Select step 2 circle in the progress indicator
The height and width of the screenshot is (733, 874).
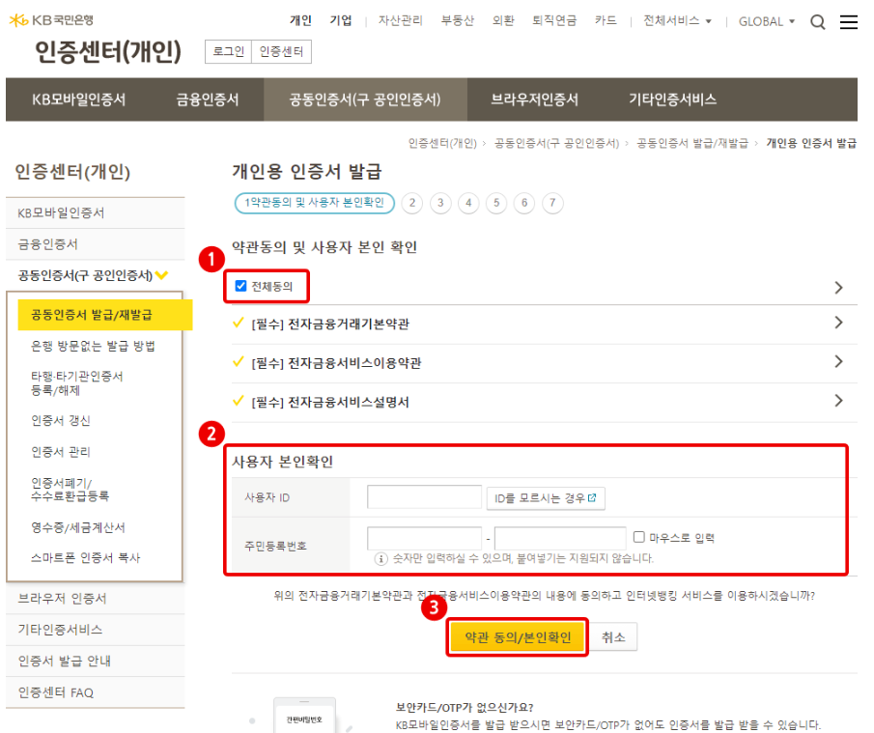[x=412, y=203]
